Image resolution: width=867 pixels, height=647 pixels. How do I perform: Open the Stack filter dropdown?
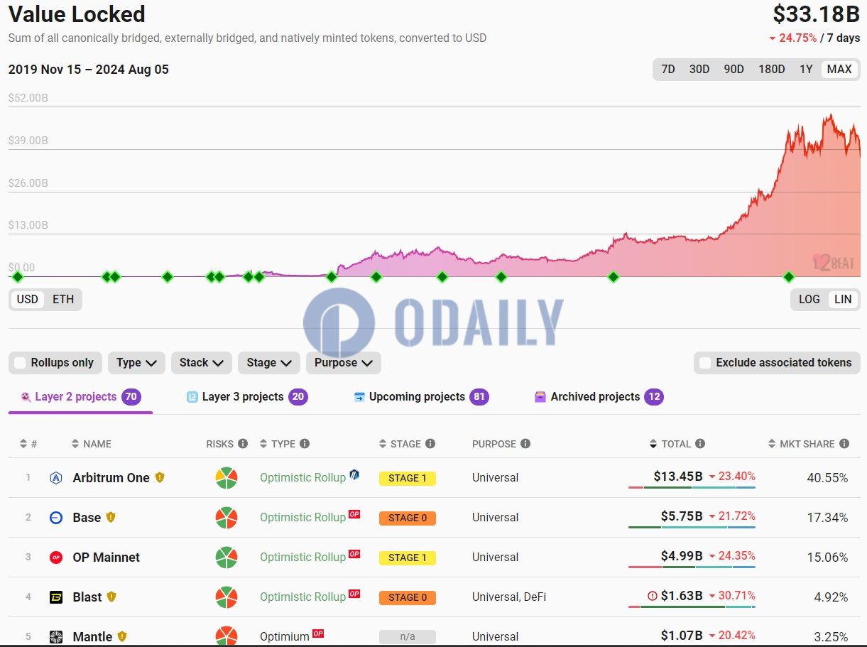coord(202,363)
